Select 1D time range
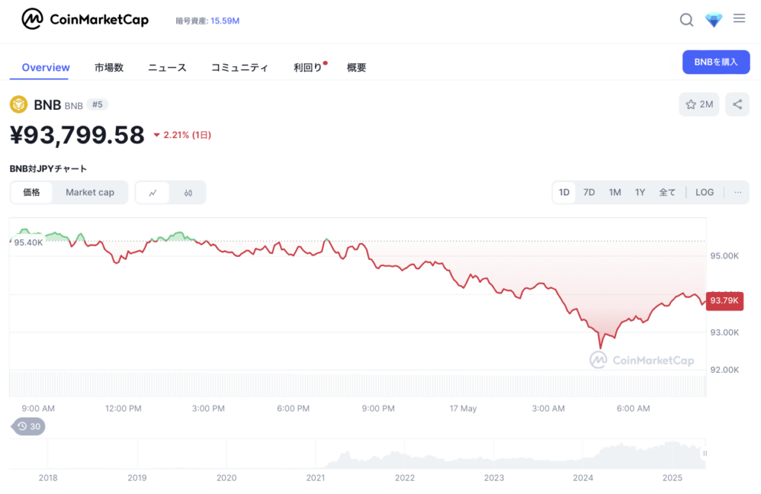761x494 pixels. tap(564, 192)
